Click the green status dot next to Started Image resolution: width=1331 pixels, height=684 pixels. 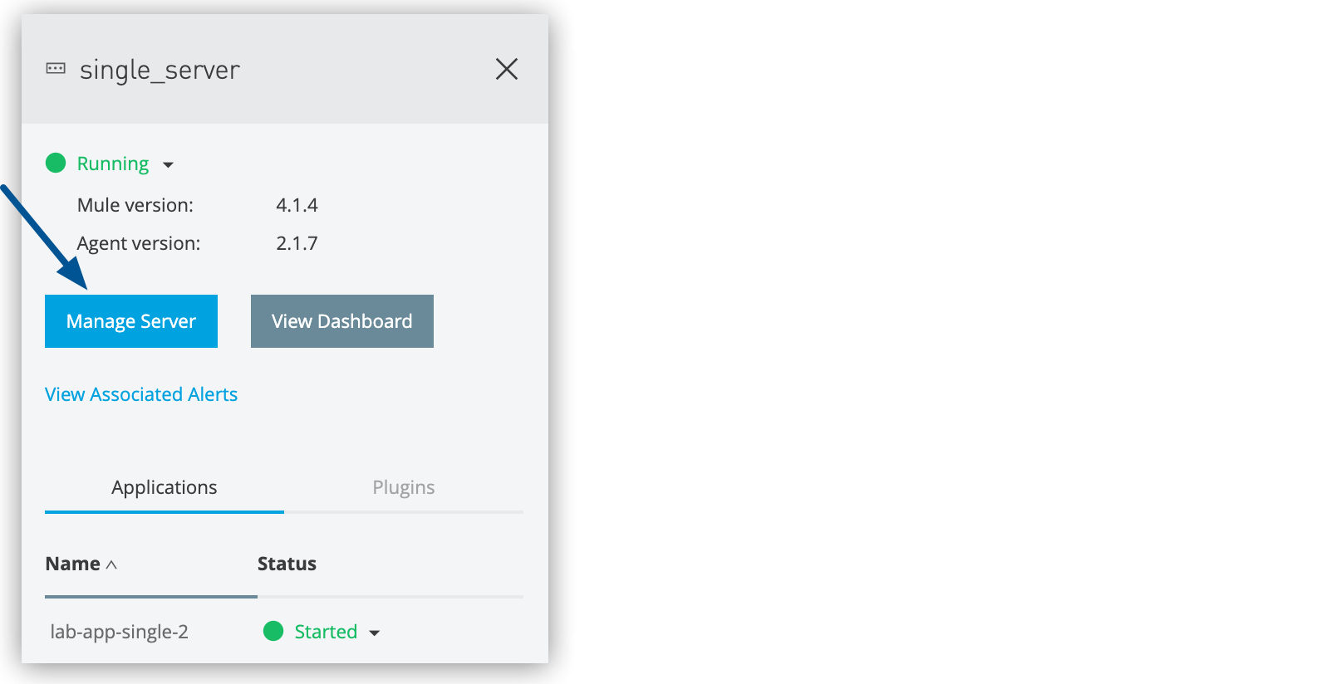pyautogui.click(x=273, y=632)
